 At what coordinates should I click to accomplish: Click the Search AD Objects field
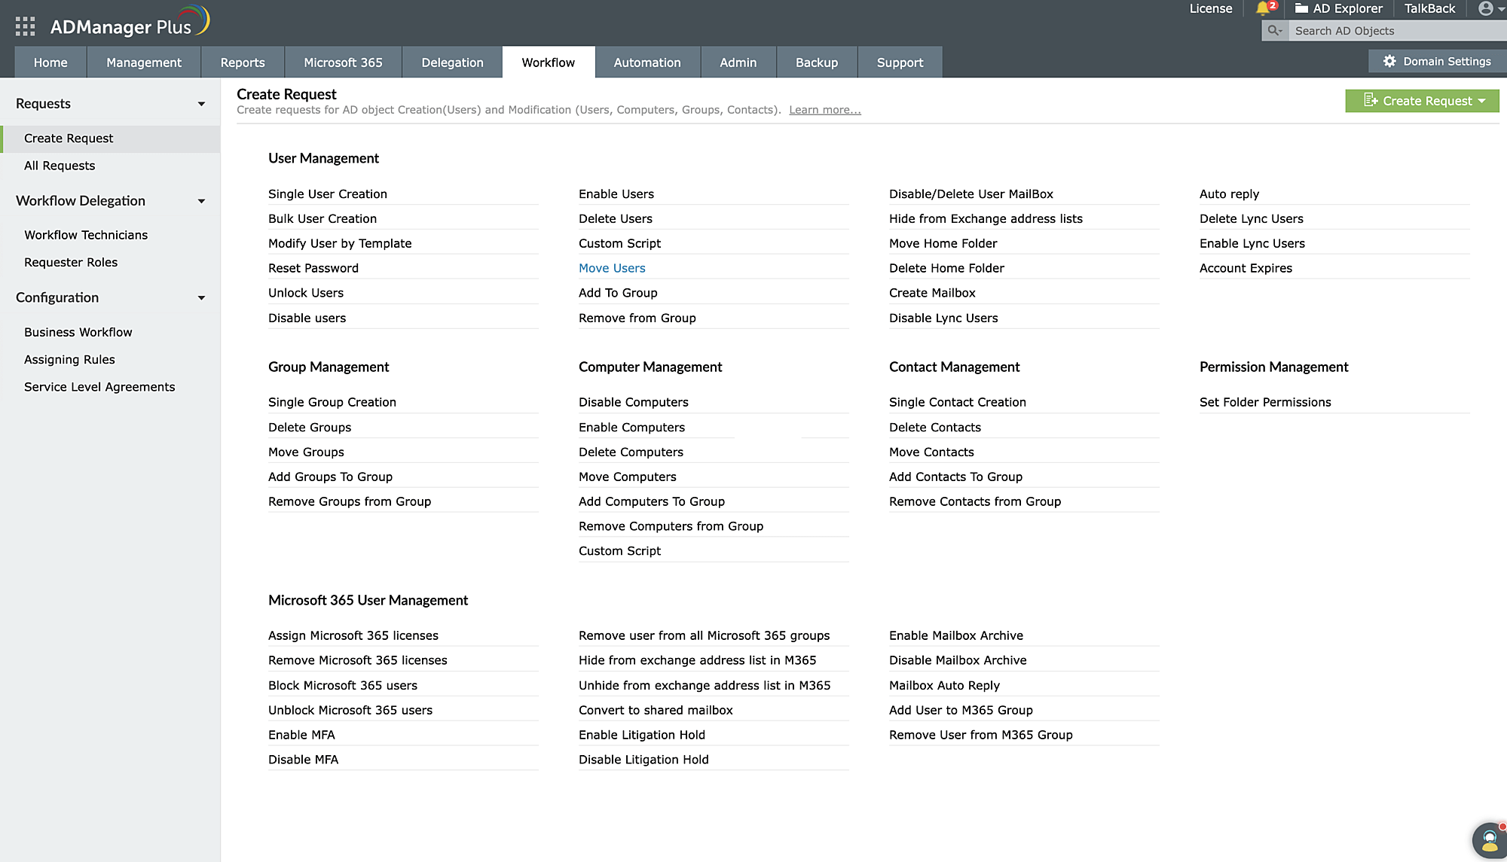tap(1394, 31)
